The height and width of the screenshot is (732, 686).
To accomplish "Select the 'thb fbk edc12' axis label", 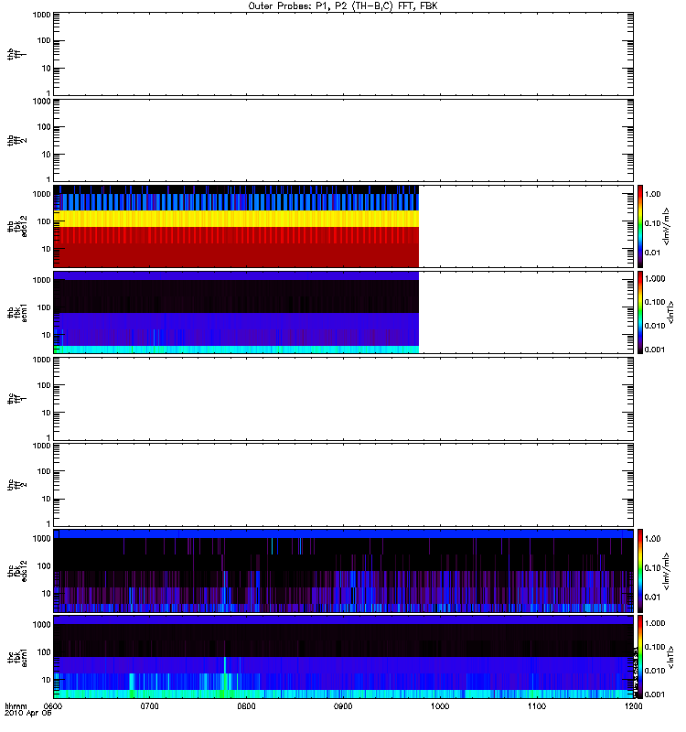I will pyautogui.click(x=16, y=226).
